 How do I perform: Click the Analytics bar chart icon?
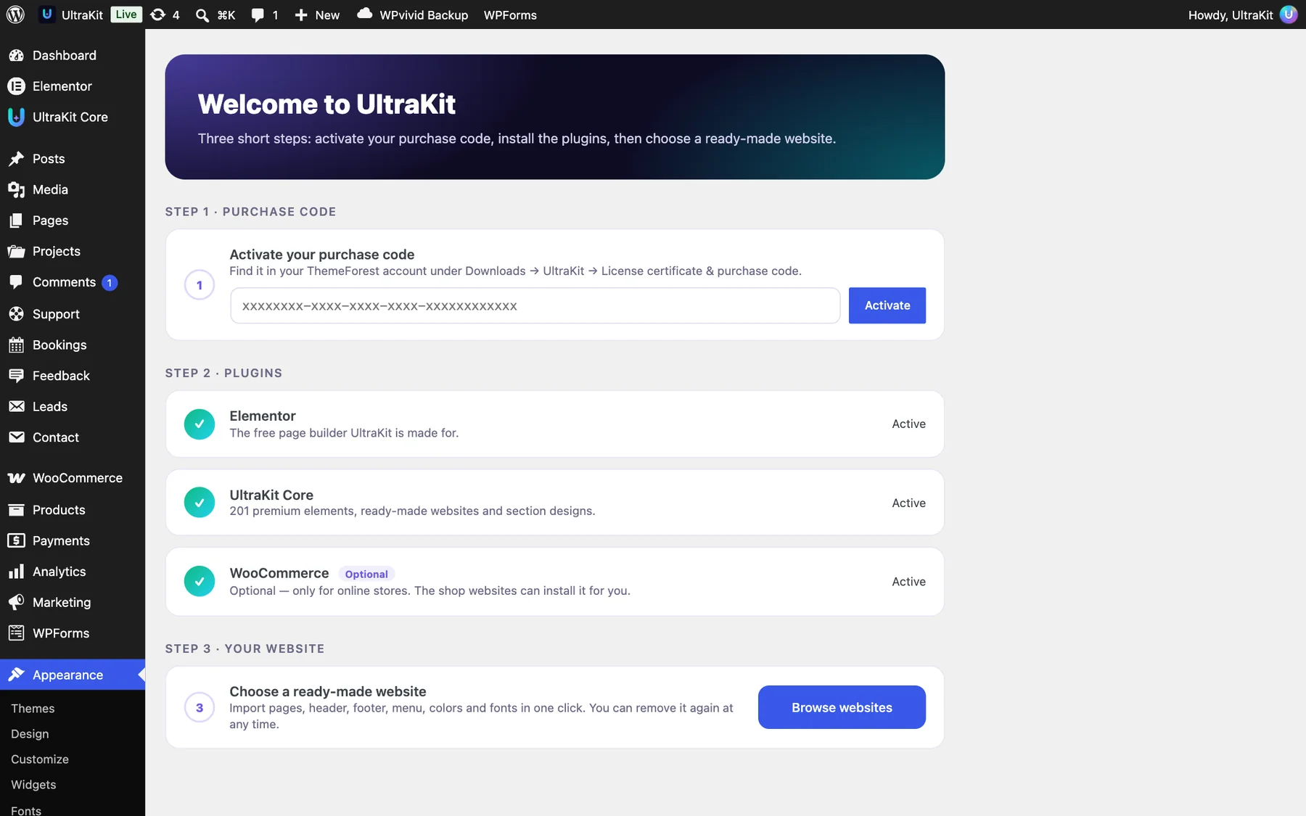pyautogui.click(x=16, y=572)
